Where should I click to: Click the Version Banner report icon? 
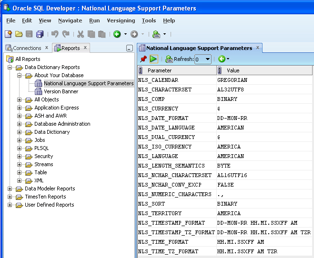point(38,91)
